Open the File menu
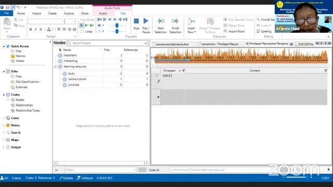Viewport: 333px width, 187px height. [x=7, y=14]
